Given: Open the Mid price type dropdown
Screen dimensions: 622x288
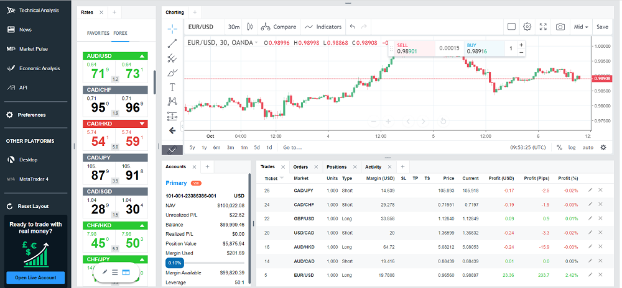Looking at the screenshot, I should click(x=581, y=27).
